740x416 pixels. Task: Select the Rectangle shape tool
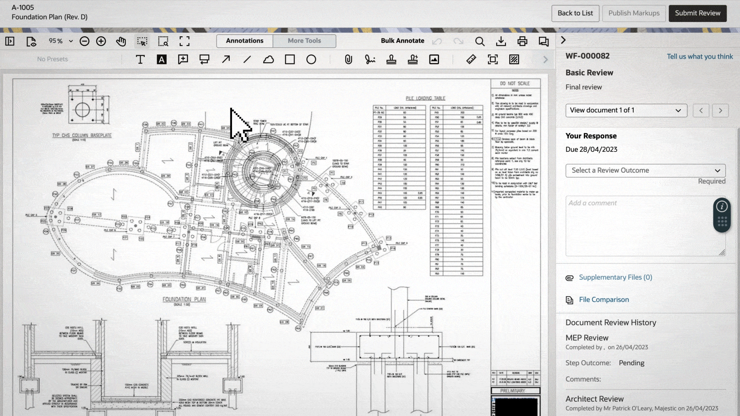point(290,59)
